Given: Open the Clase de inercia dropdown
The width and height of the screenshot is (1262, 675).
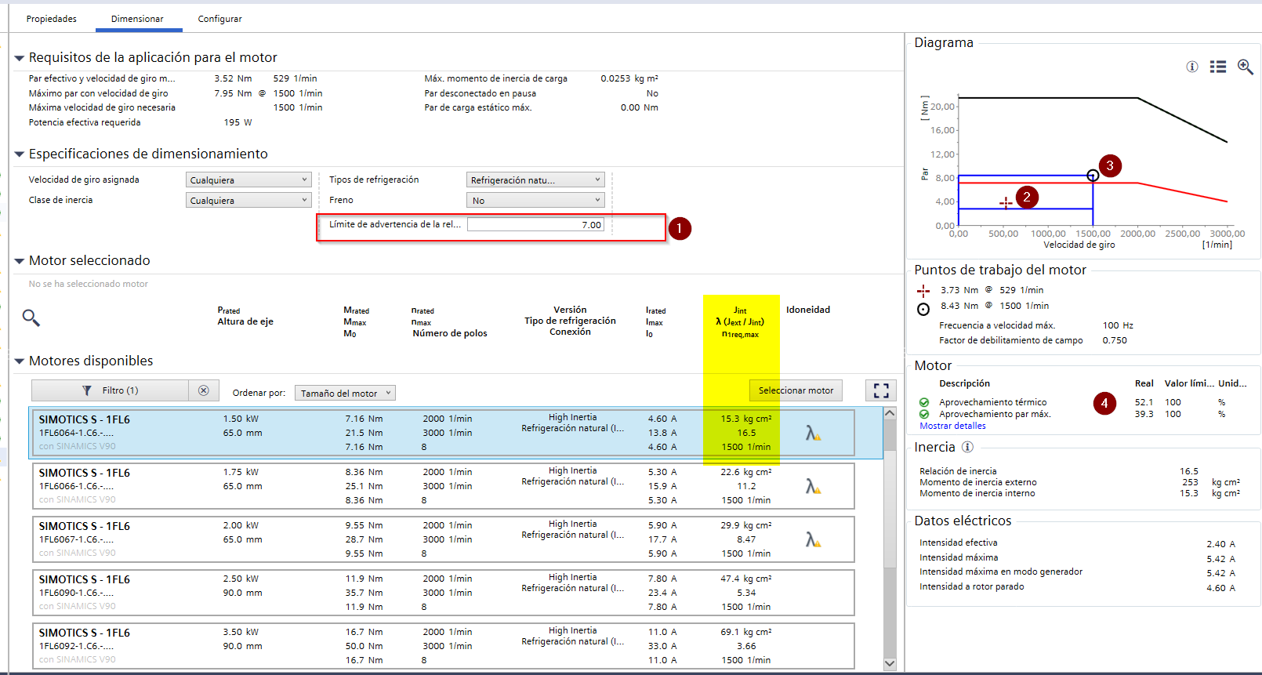Looking at the screenshot, I should click(x=248, y=201).
